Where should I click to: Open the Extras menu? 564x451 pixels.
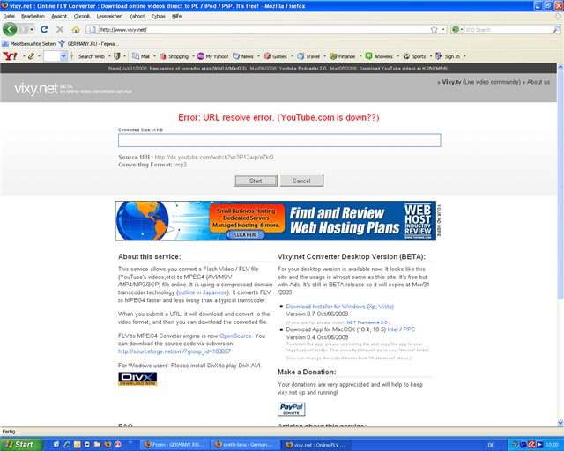pos(158,16)
